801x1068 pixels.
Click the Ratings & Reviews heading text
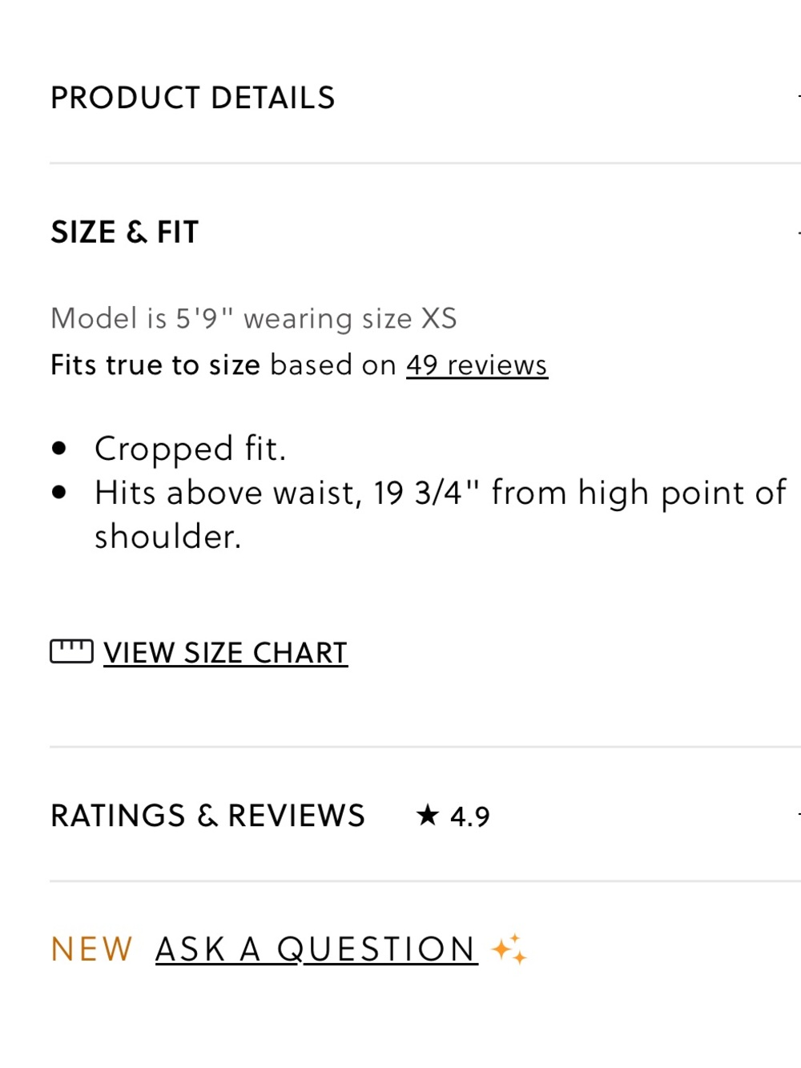tap(207, 816)
